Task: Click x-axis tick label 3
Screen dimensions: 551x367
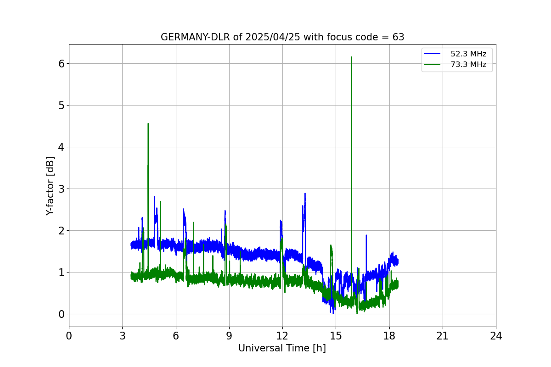Action: pos(122,336)
